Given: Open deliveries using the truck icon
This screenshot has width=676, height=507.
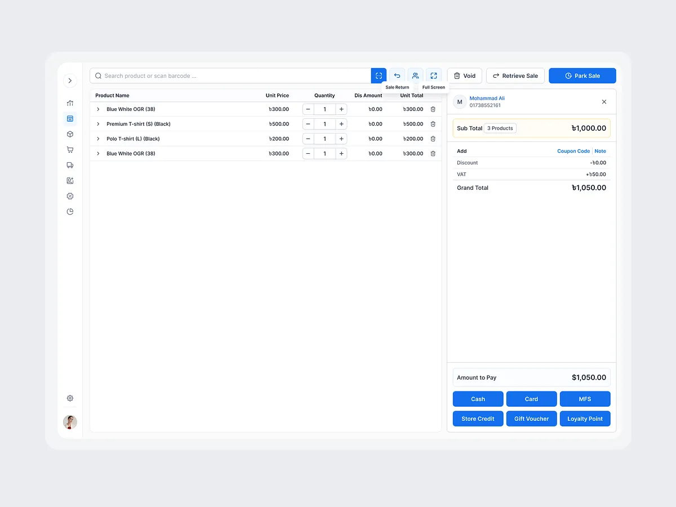Looking at the screenshot, I should click(x=70, y=165).
